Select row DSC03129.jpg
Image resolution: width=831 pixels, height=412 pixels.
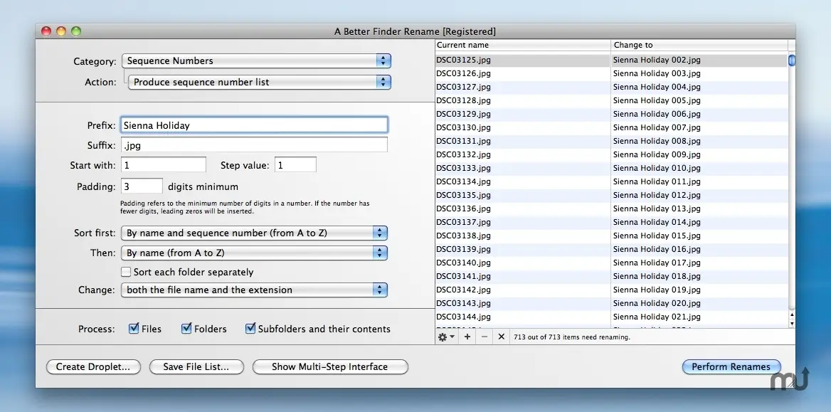(x=612, y=114)
